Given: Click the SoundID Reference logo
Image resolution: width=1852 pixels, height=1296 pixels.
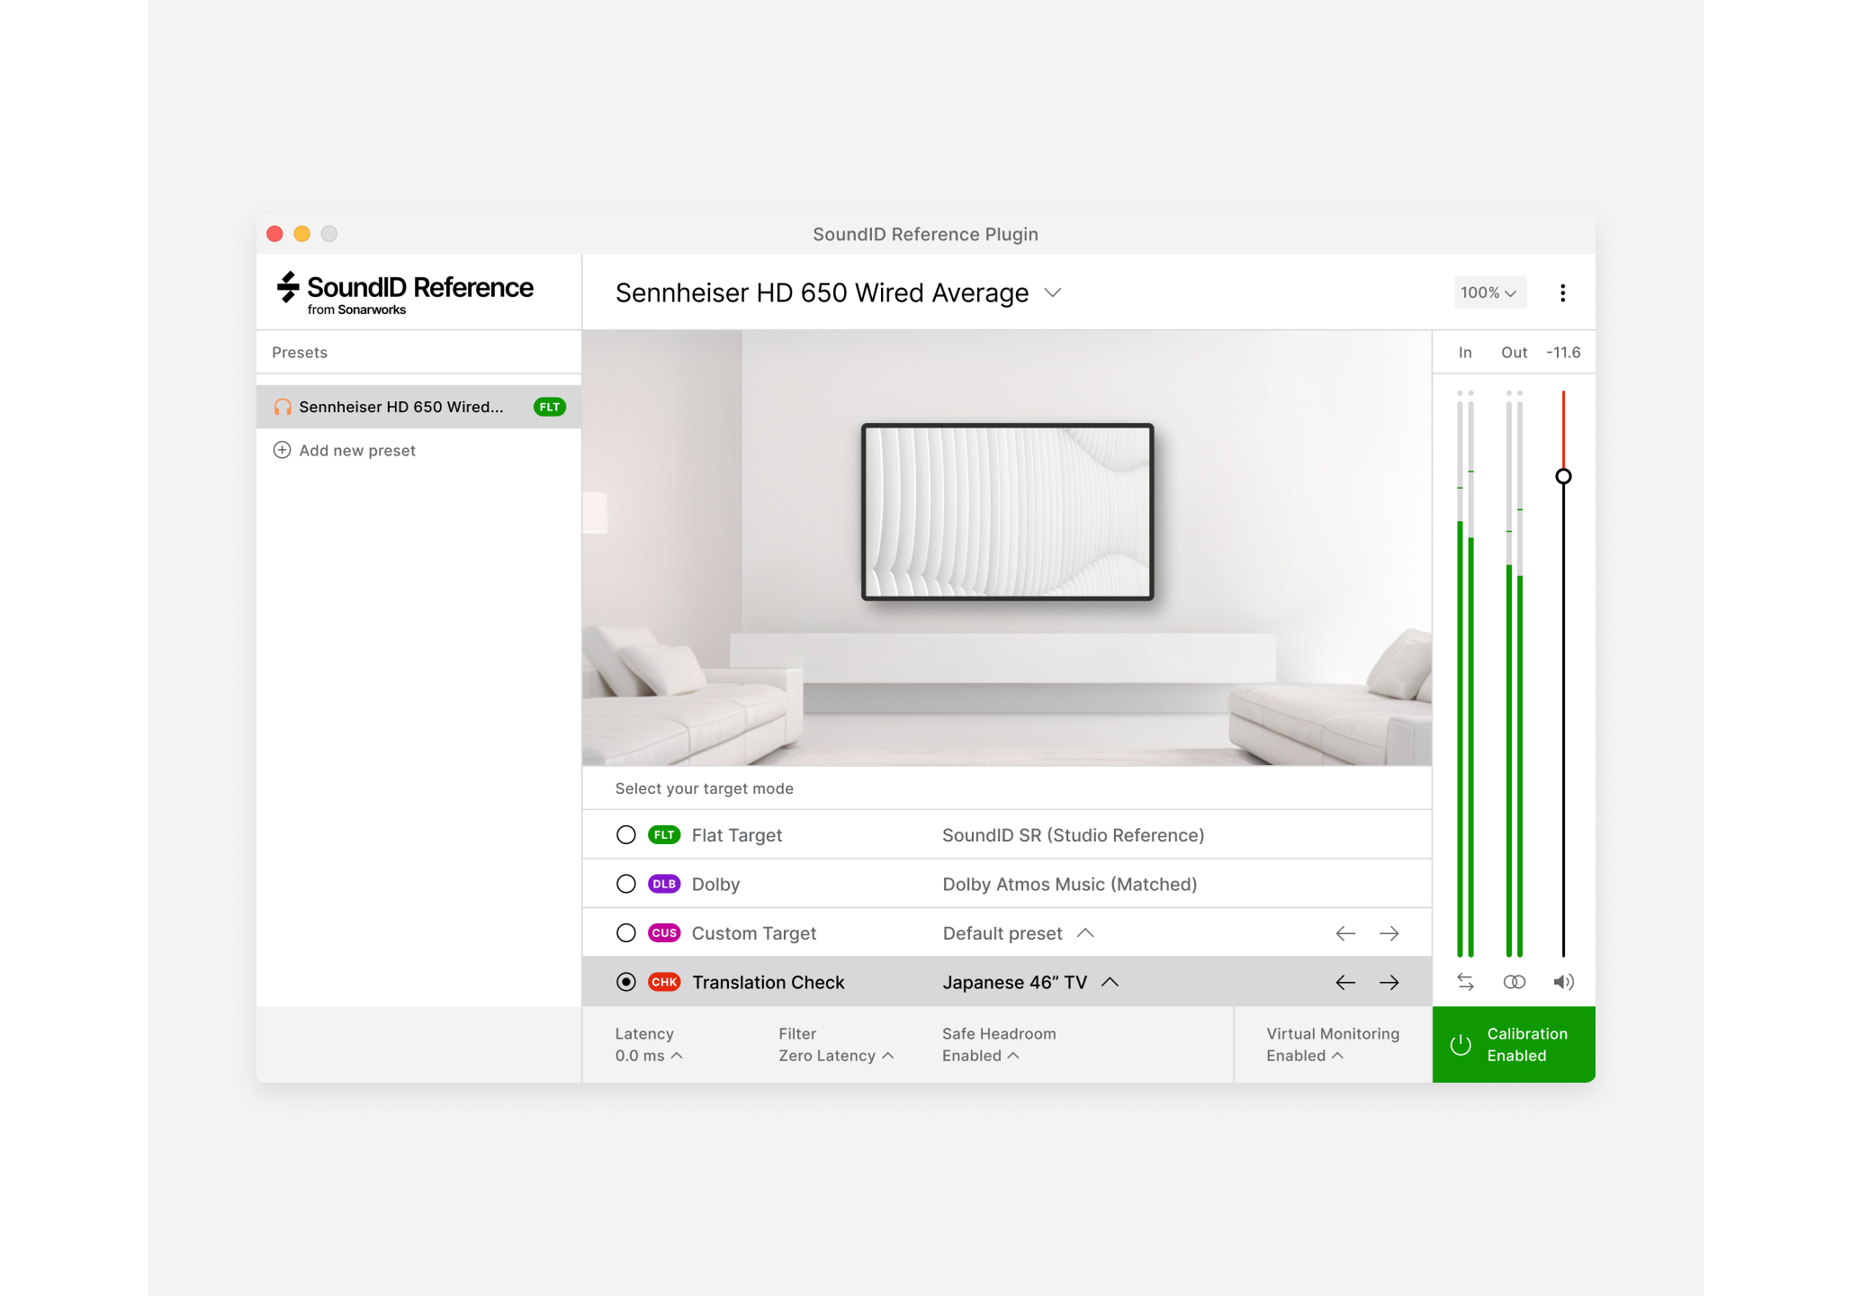Looking at the screenshot, I should 405,292.
